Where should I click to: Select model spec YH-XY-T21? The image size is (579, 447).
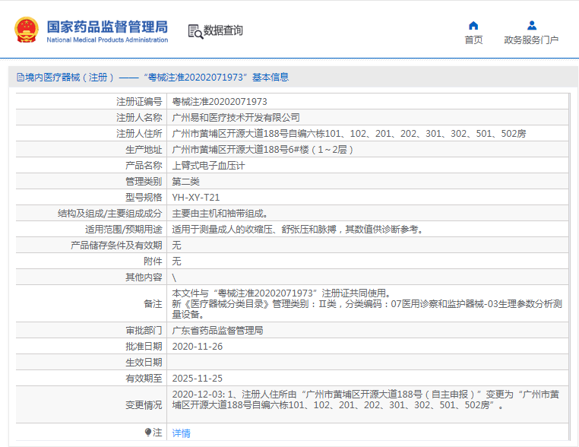(x=196, y=197)
